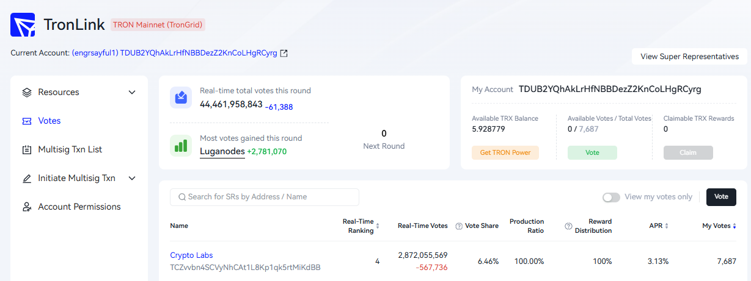This screenshot has width=751, height=281.
Task: Click the Crypto Labs address TCZvvbn4SCVy...
Action: click(245, 268)
